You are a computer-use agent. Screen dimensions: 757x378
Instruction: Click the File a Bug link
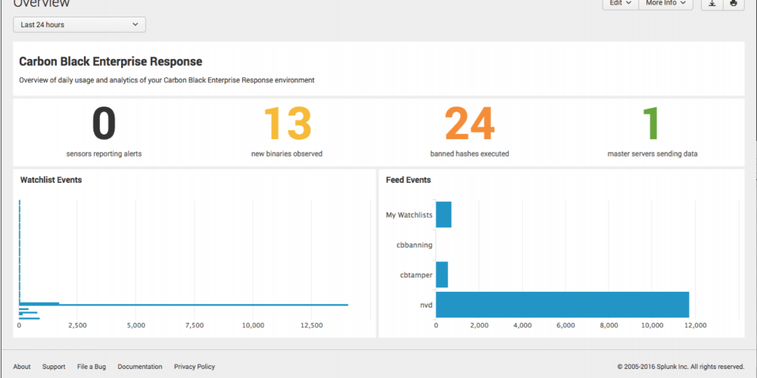(92, 367)
